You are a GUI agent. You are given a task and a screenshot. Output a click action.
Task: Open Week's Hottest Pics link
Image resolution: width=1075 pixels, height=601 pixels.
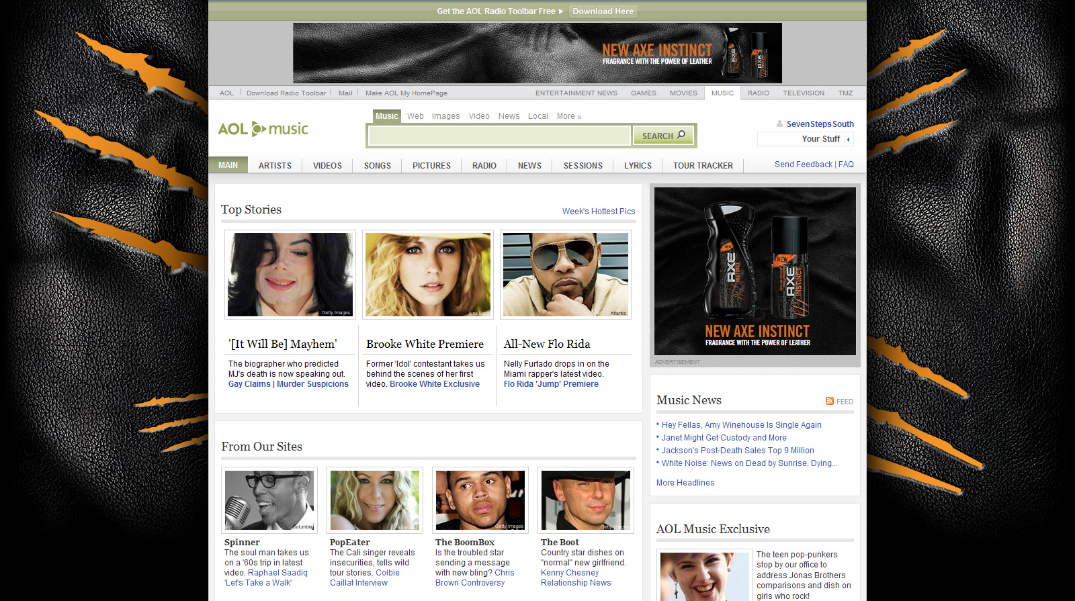[x=599, y=212]
